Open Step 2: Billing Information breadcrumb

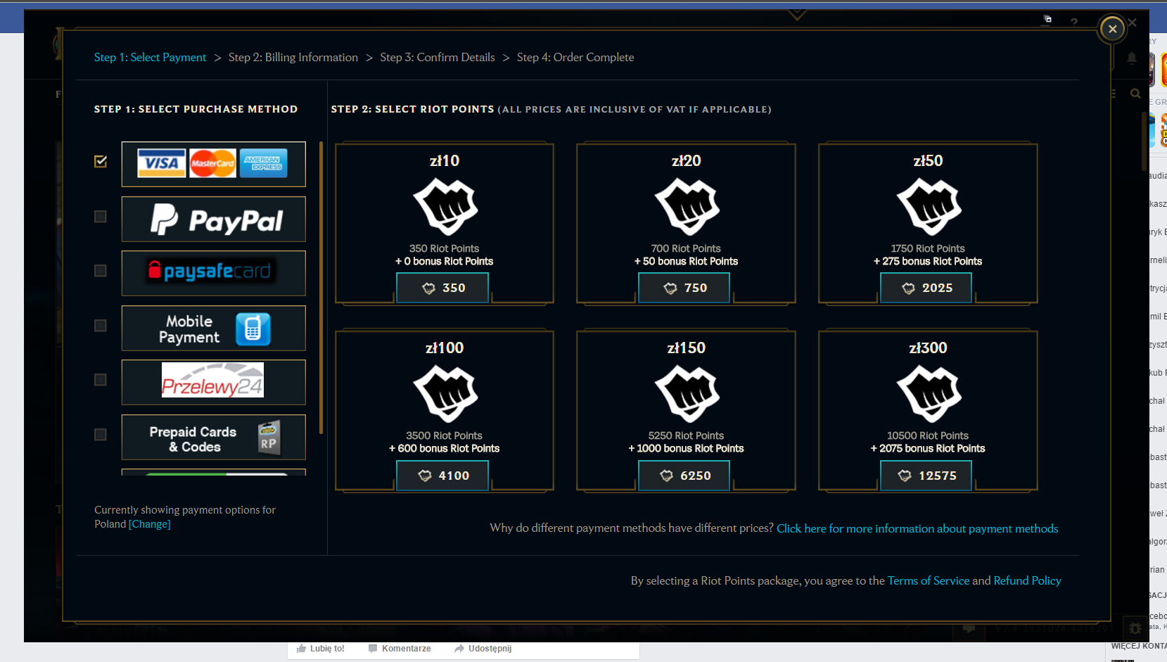click(x=293, y=58)
